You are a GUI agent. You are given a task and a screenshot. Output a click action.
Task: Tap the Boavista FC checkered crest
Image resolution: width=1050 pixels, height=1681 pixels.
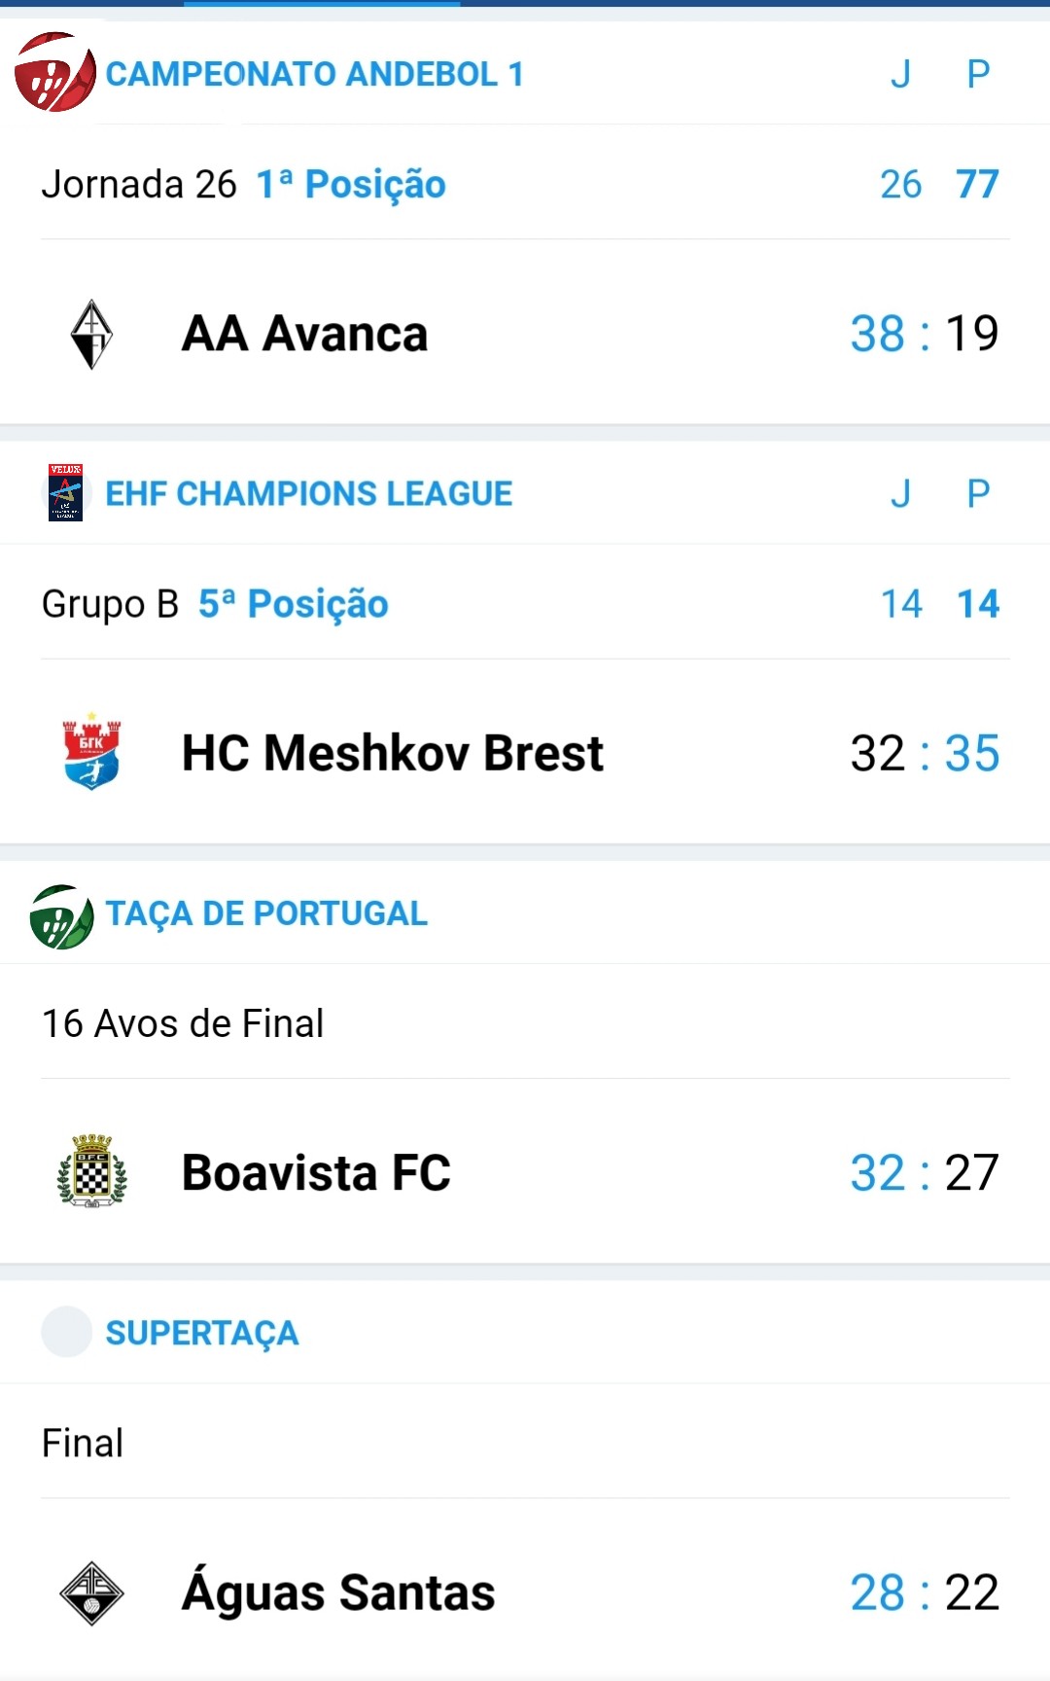pyautogui.click(x=92, y=1171)
